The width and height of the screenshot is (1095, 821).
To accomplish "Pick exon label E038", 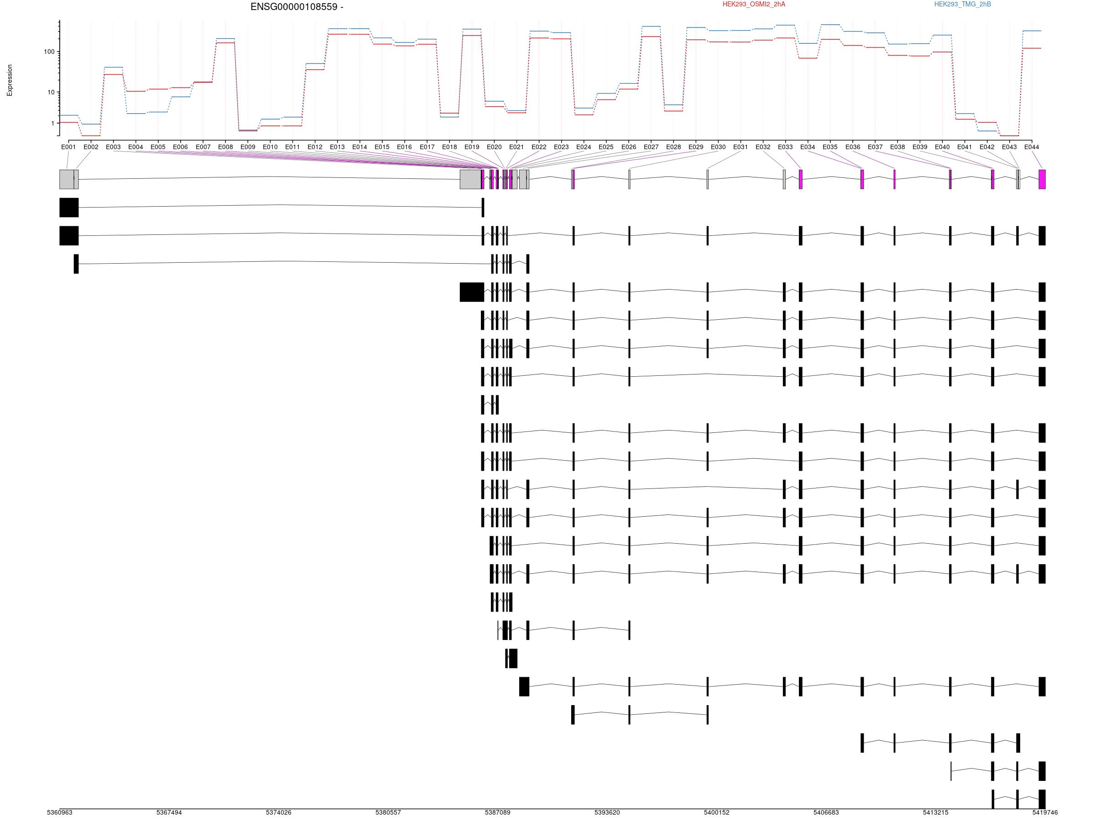I will click(x=897, y=147).
